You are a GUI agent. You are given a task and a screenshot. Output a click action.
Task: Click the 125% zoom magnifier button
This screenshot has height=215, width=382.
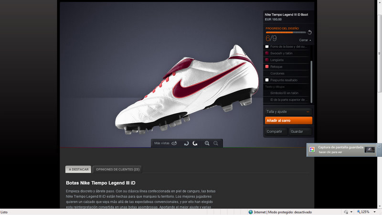coord(363,212)
